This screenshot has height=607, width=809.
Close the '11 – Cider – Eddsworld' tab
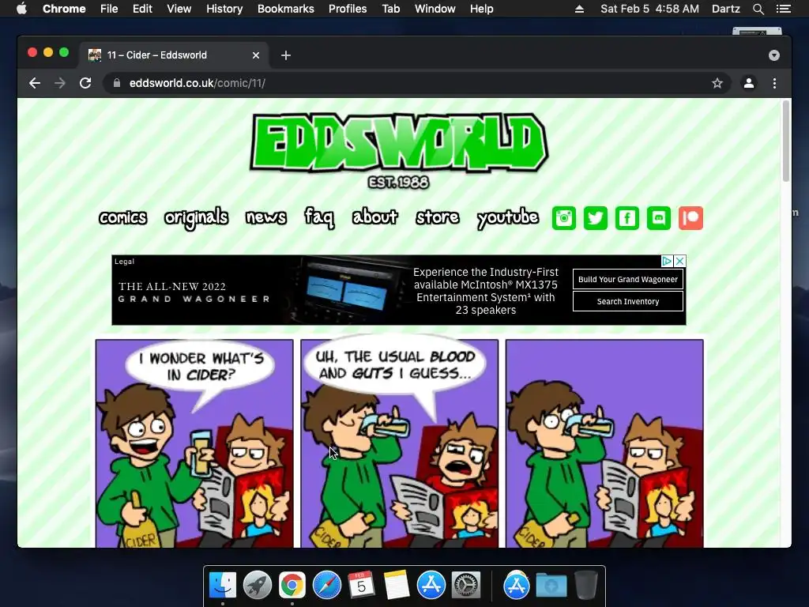256,55
